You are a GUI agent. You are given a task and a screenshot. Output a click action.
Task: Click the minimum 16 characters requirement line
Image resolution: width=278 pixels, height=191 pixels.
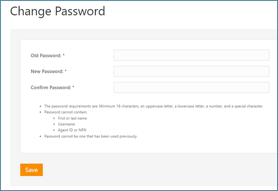154,106
